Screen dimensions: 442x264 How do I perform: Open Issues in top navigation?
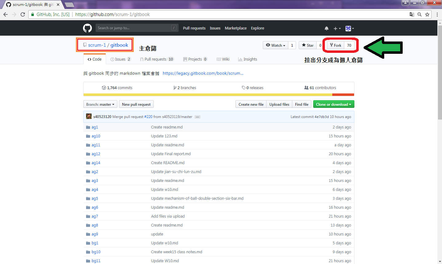click(x=215, y=28)
